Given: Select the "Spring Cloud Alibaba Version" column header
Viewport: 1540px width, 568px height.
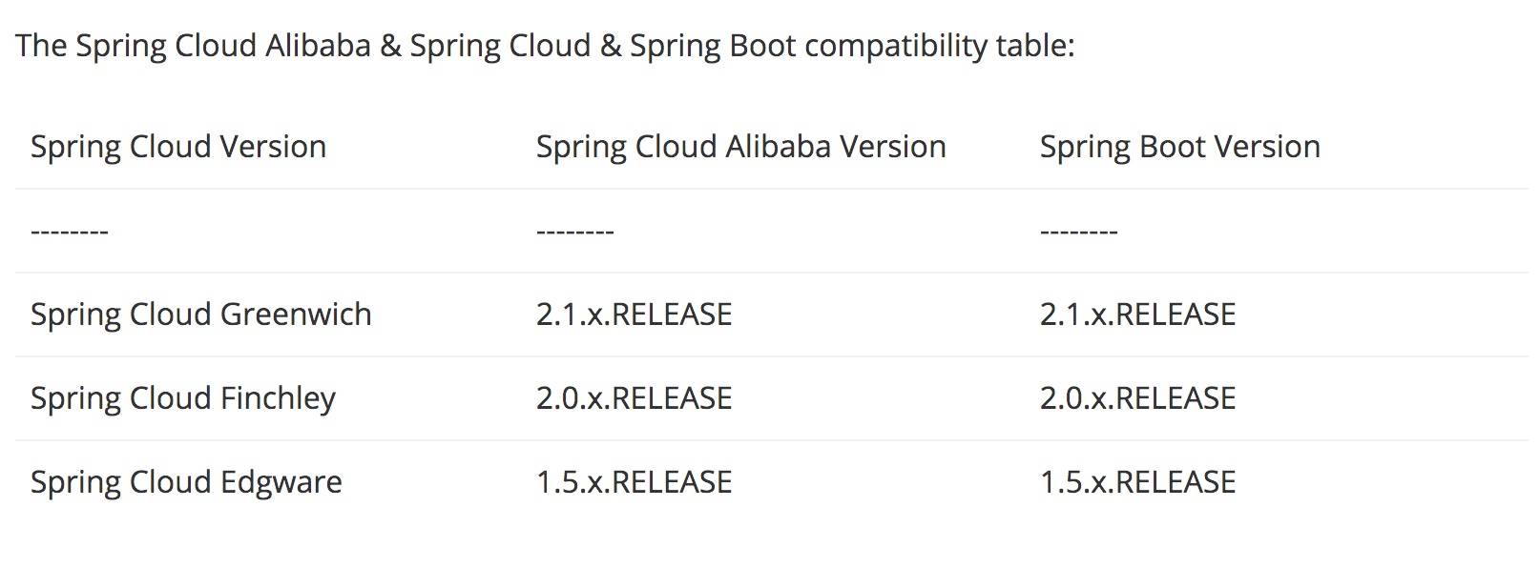Looking at the screenshot, I should pos(740,147).
